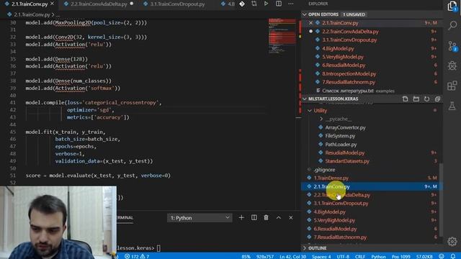Open notifications bell in status bar

453,256
